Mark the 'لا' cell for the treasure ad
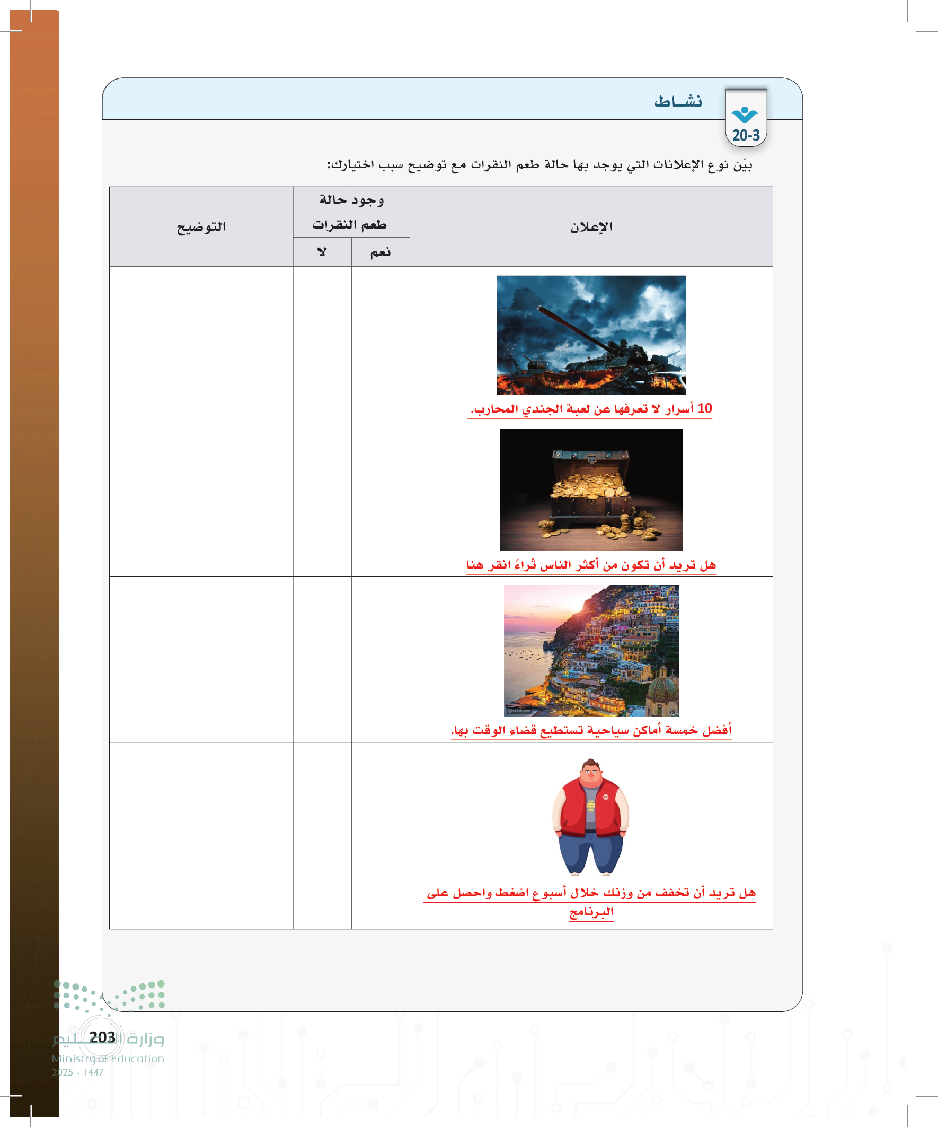 (322, 499)
